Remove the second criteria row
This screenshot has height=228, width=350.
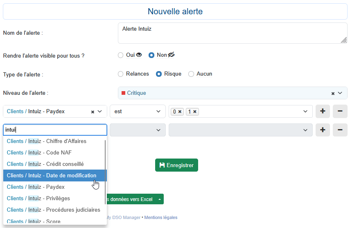(340, 130)
